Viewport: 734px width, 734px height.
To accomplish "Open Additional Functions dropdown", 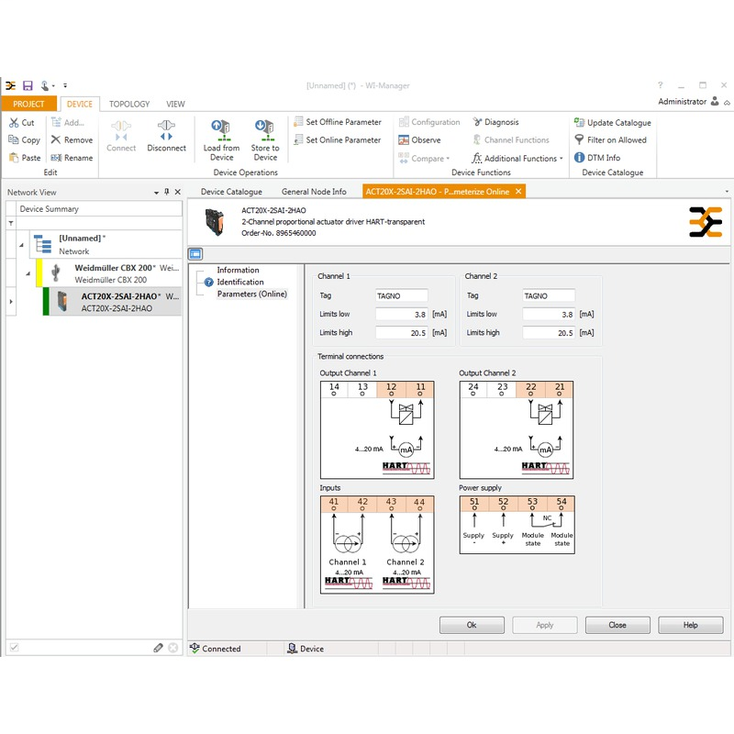I will point(517,158).
